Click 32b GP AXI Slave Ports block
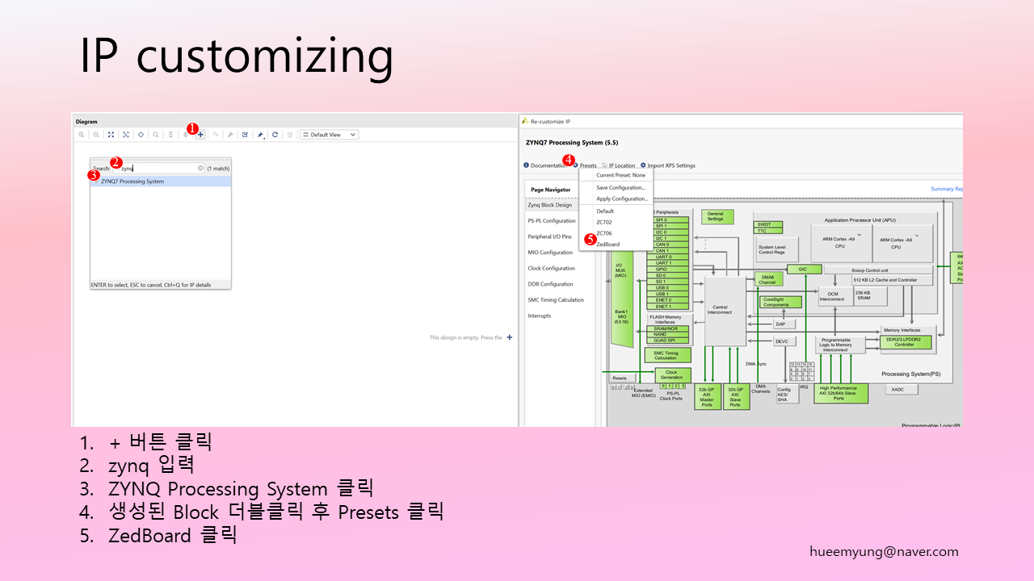1034x581 pixels. pyautogui.click(x=737, y=396)
